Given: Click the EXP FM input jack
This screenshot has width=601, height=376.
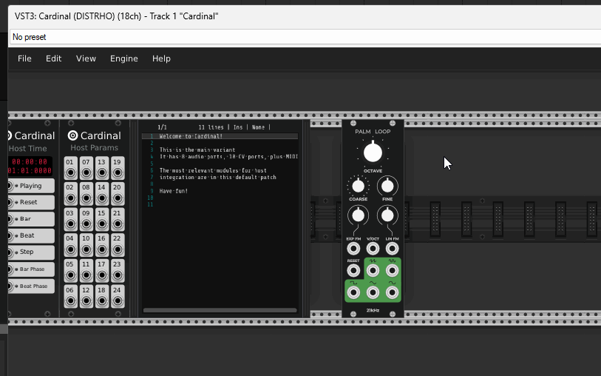Looking at the screenshot, I should pyautogui.click(x=353, y=249).
